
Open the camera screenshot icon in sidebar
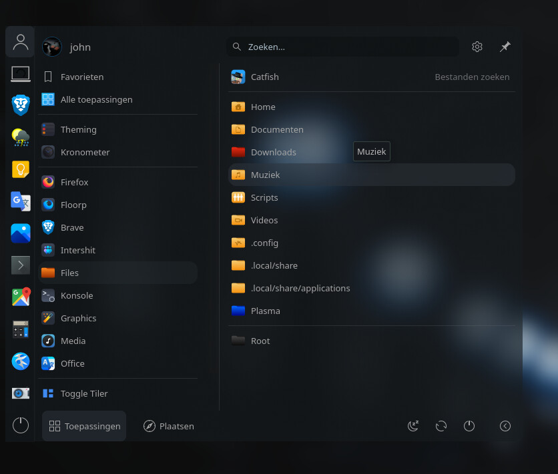click(21, 393)
